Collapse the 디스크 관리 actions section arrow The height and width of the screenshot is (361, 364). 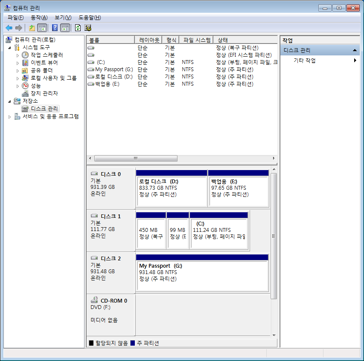pos(355,50)
